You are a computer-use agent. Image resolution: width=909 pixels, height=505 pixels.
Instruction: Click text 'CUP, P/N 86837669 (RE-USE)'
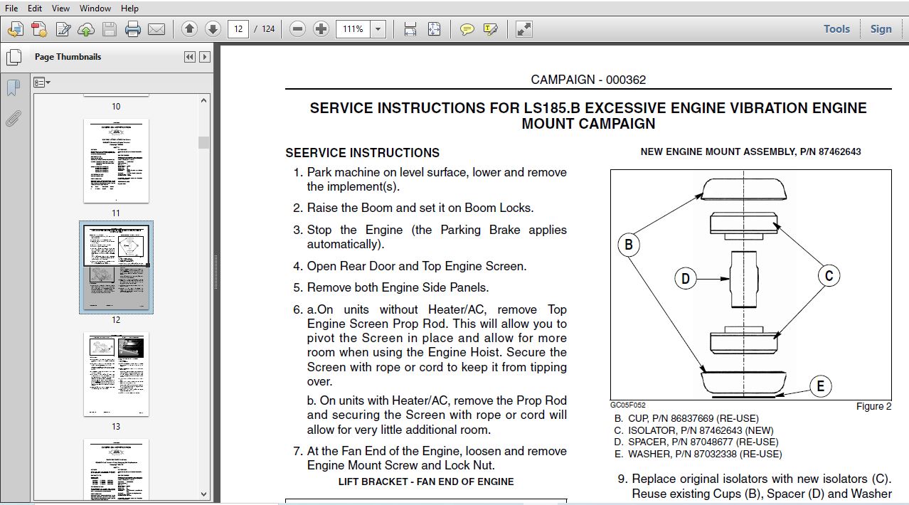[693, 418]
